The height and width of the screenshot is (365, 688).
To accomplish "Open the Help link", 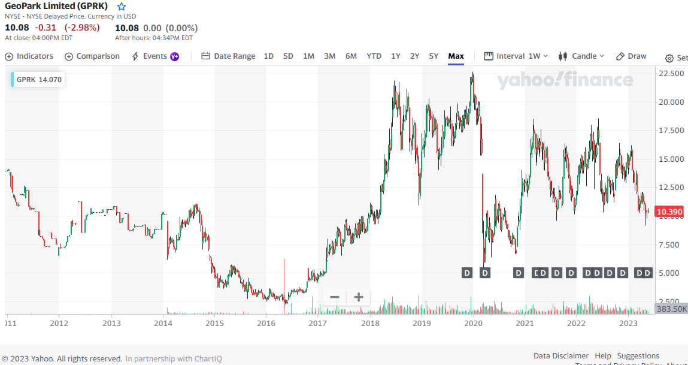I will (x=603, y=356).
